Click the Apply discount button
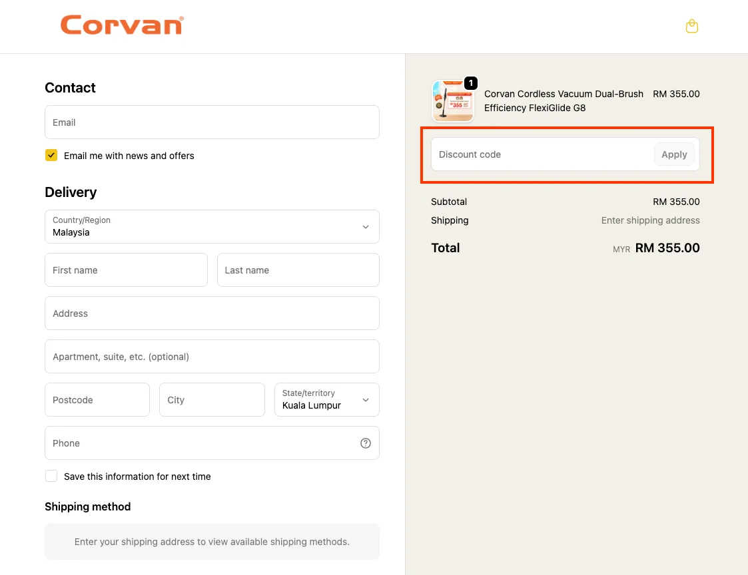Viewport: 748px width, 575px height. click(x=674, y=154)
